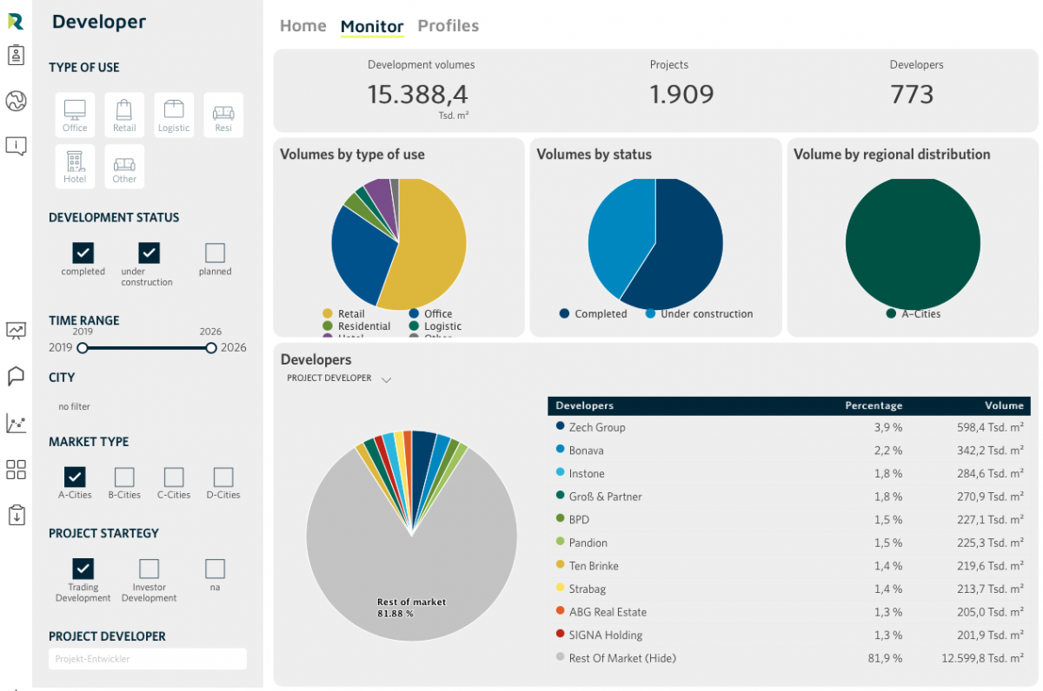Select the Other type of use filter

click(x=124, y=166)
